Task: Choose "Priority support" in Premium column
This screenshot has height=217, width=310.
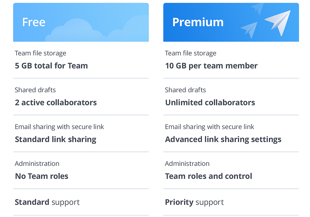Action: [194, 202]
